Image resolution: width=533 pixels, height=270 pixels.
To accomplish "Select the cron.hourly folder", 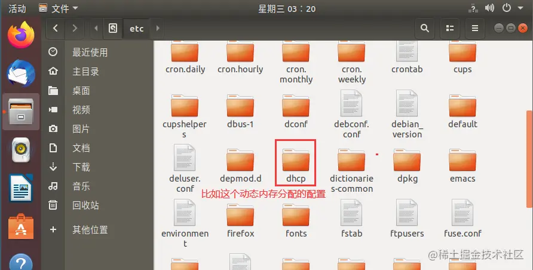I will click(x=240, y=58).
